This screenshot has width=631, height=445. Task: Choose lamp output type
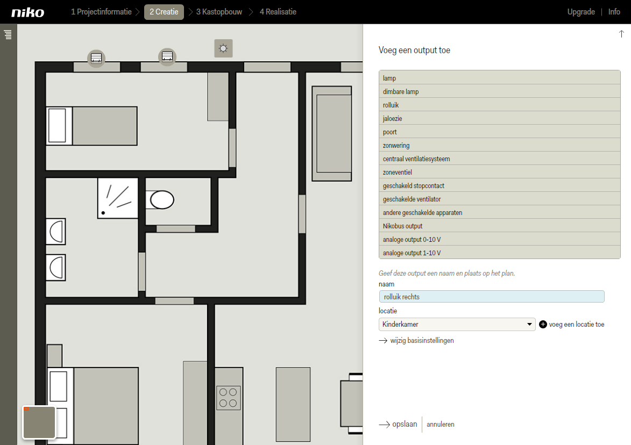pyautogui.click(x=499, y=78)
